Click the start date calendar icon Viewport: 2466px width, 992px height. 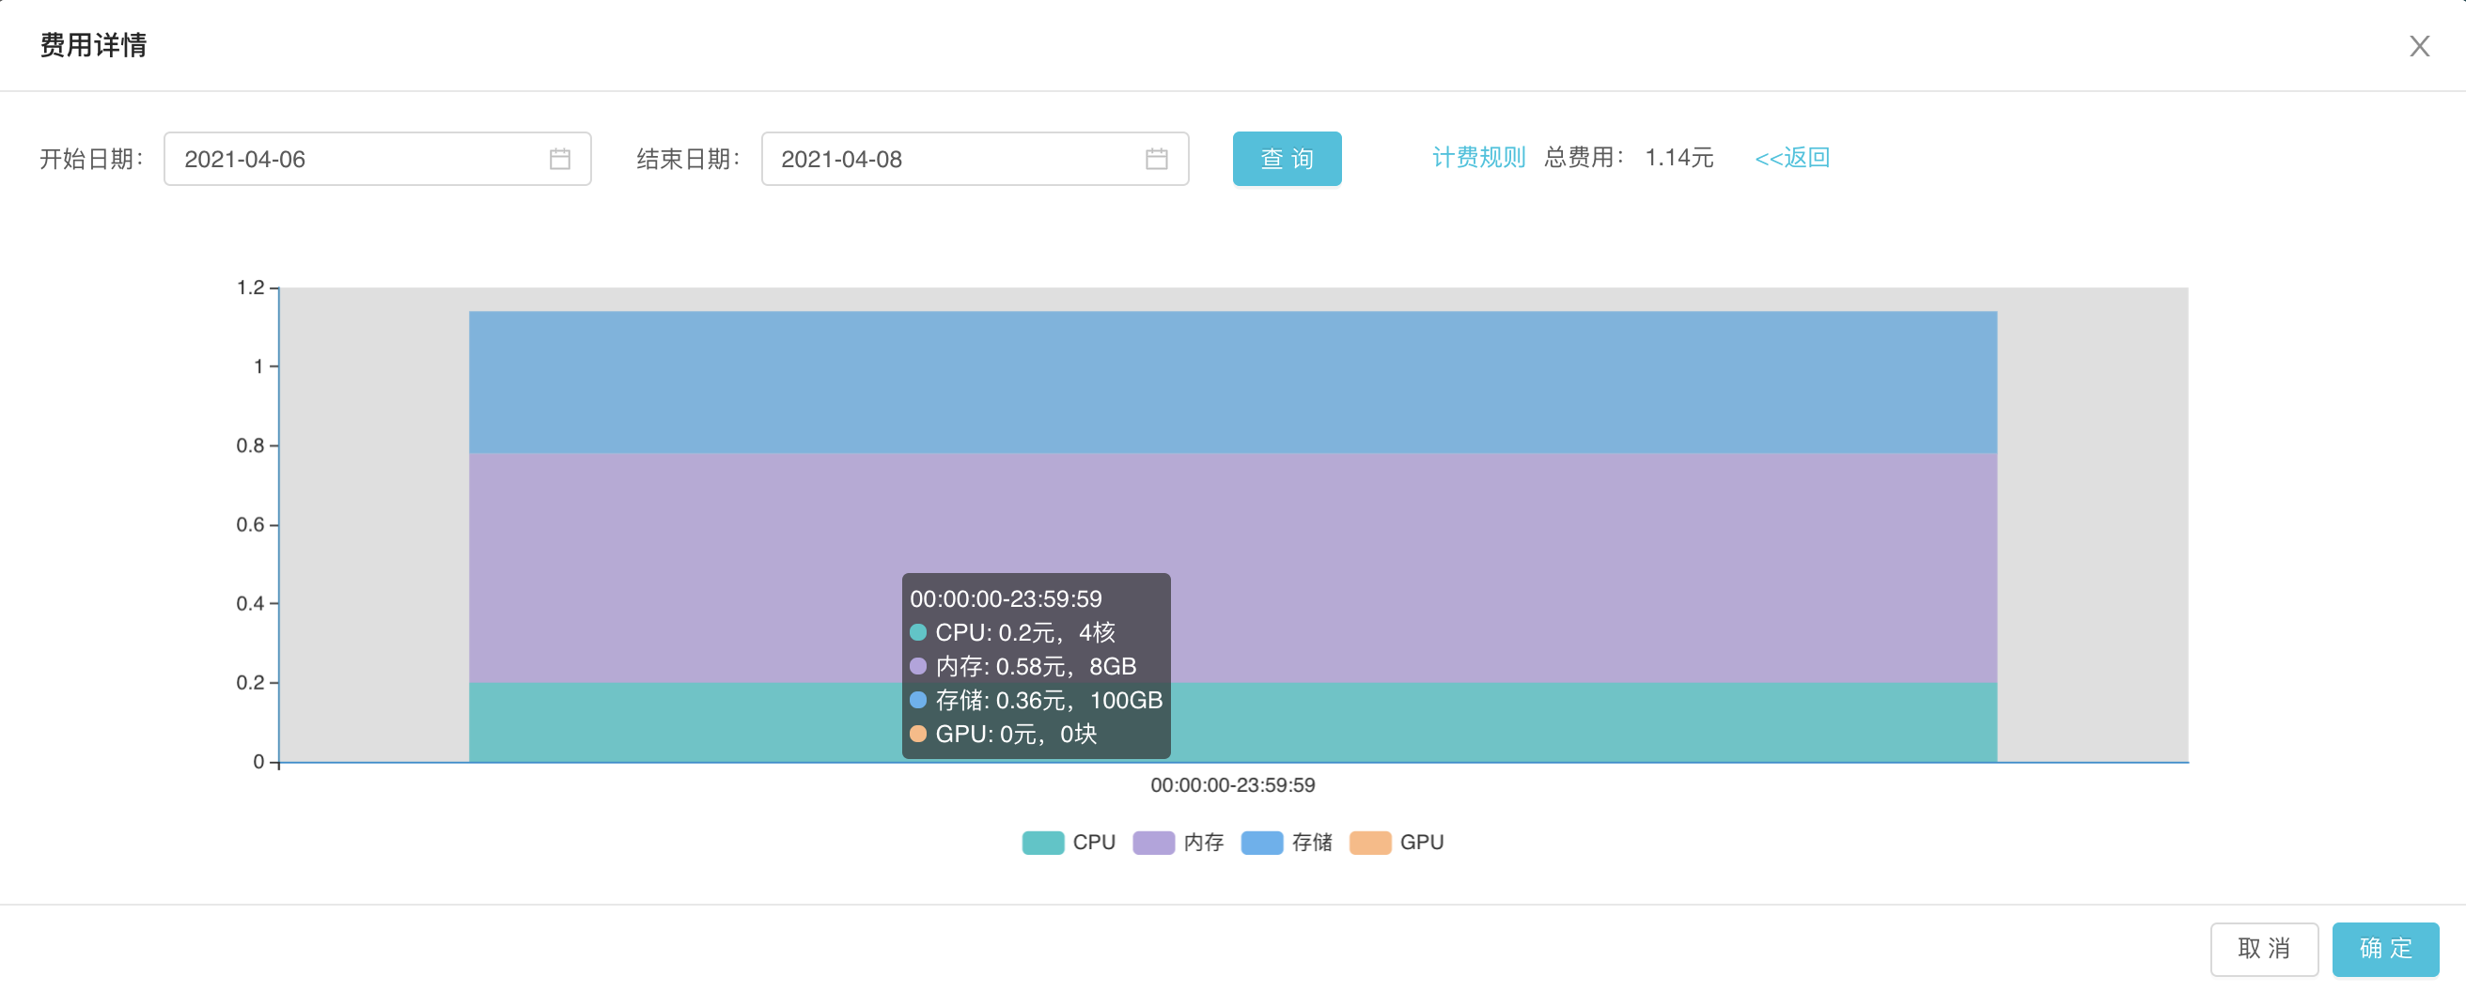click(x=560, y=159)
